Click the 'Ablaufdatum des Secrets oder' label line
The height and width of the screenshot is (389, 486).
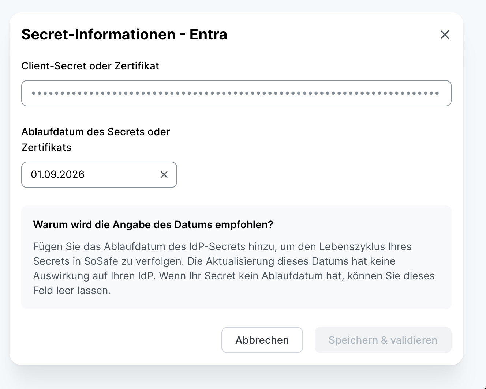tap(96, 132)
